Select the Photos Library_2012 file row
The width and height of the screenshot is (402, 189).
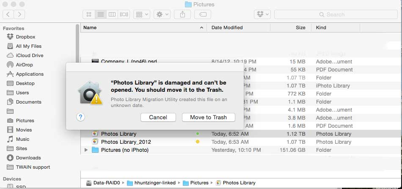(126, 142)
